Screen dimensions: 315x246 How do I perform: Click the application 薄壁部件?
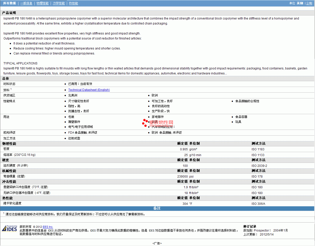(x=74, y=122)
